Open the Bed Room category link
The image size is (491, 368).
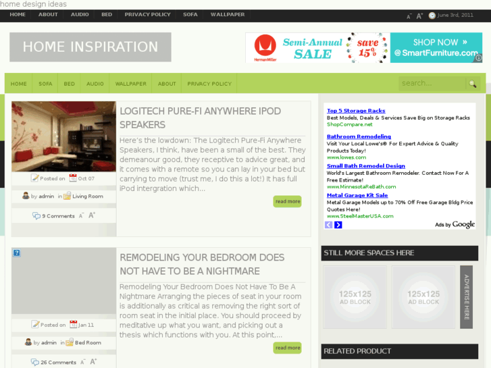88,342
